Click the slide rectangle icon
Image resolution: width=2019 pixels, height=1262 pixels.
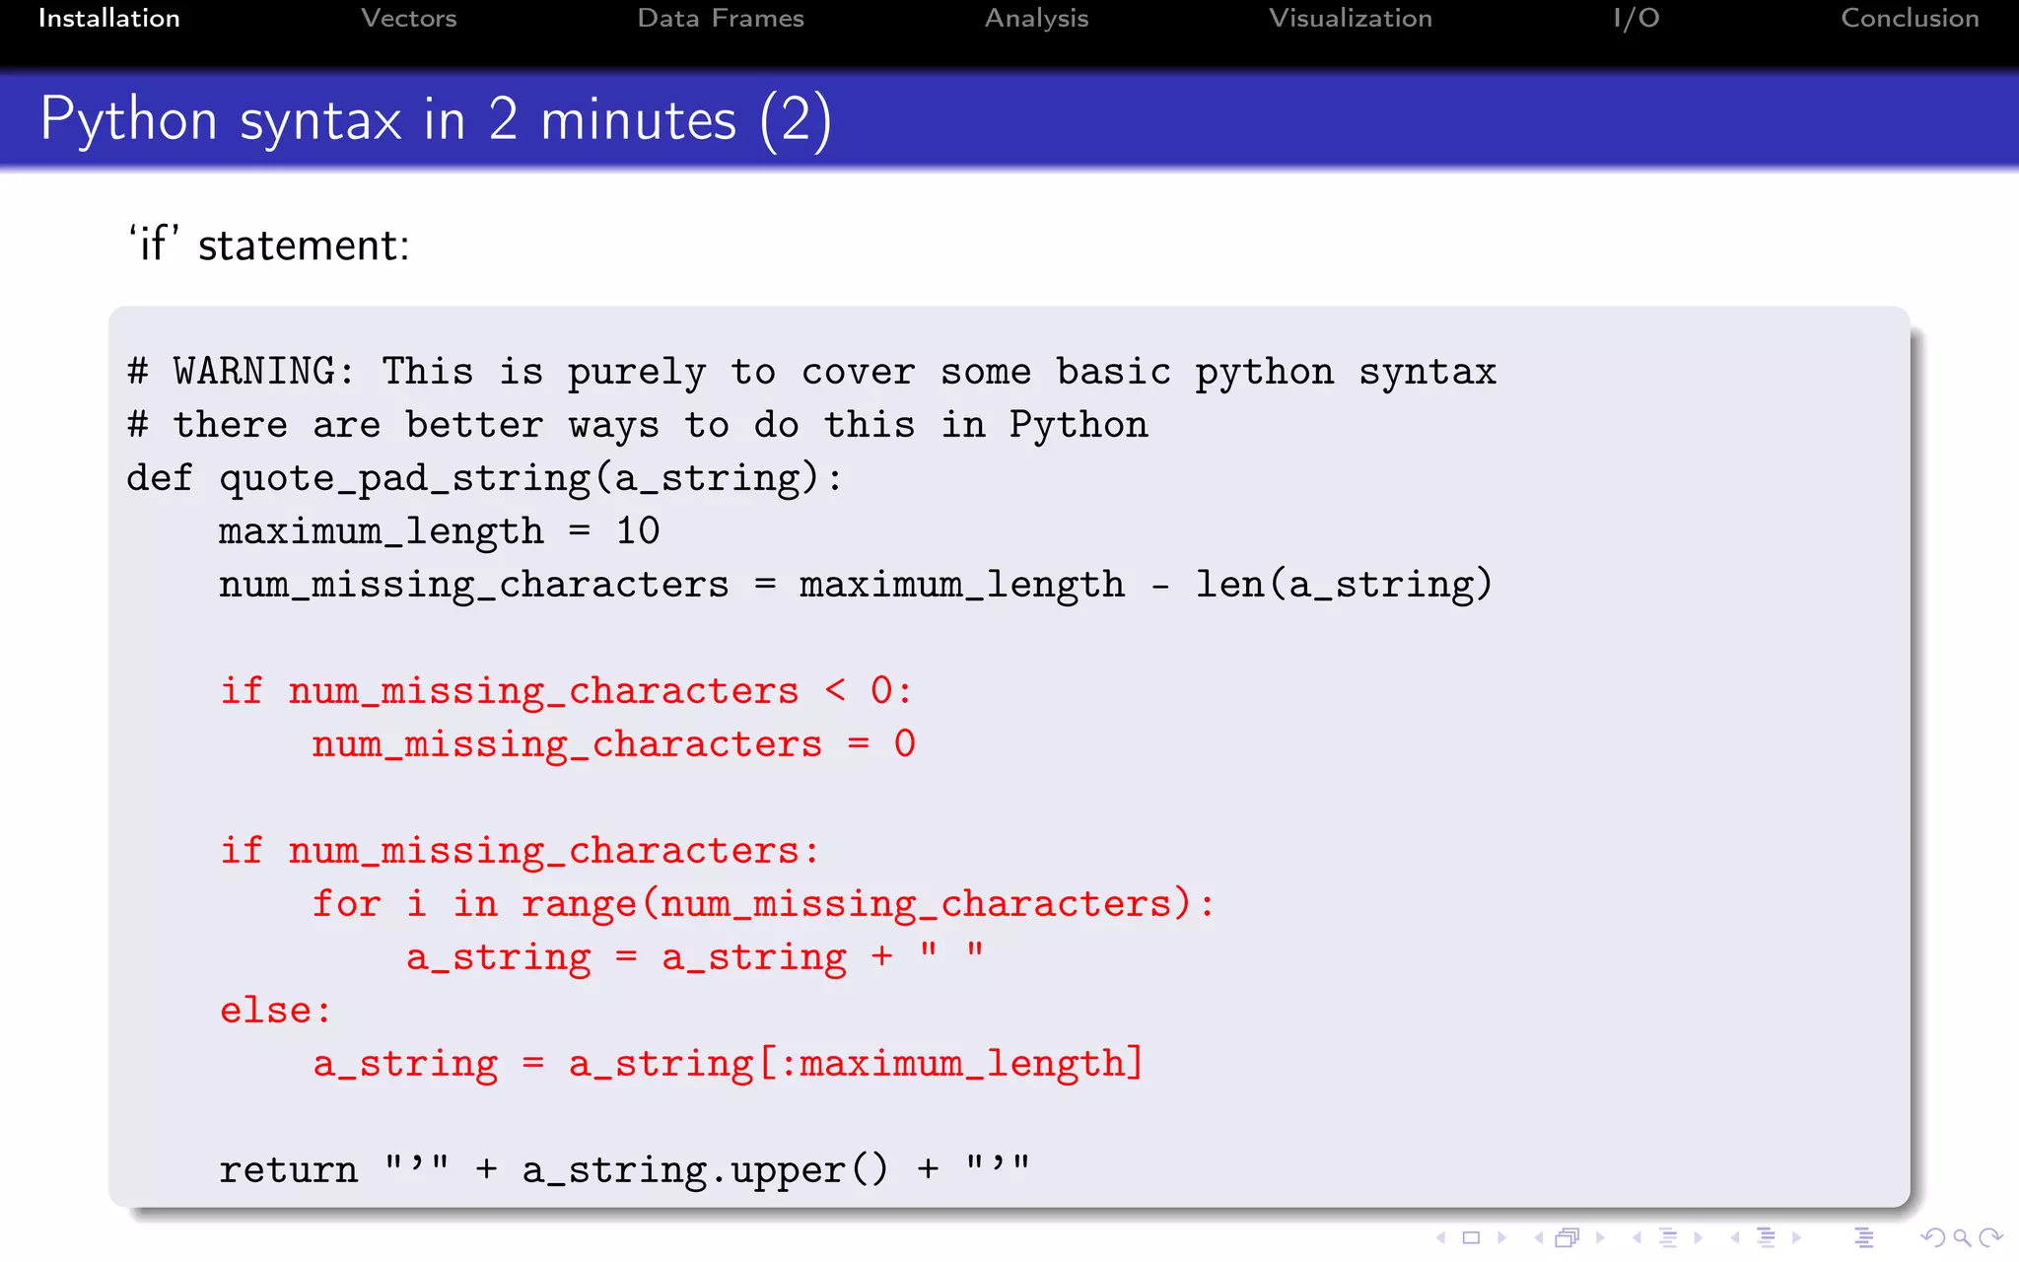point(1471,1237)
